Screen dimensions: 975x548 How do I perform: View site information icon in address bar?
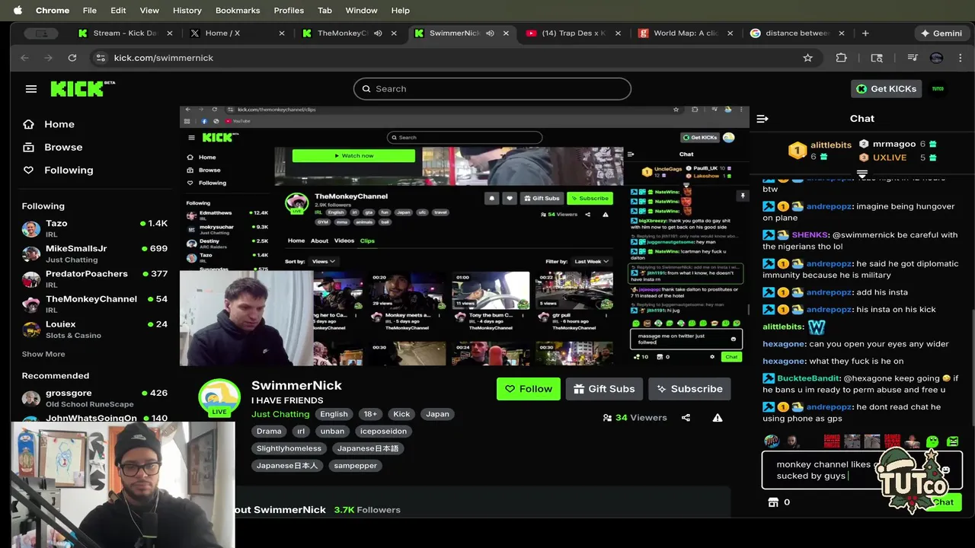(x=100, y=58)
